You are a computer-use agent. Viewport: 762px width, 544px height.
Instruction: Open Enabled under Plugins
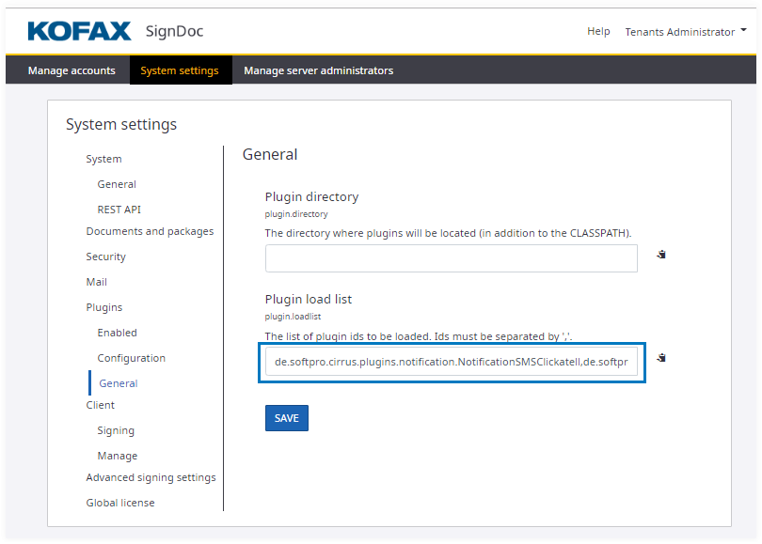coord(117,333)
